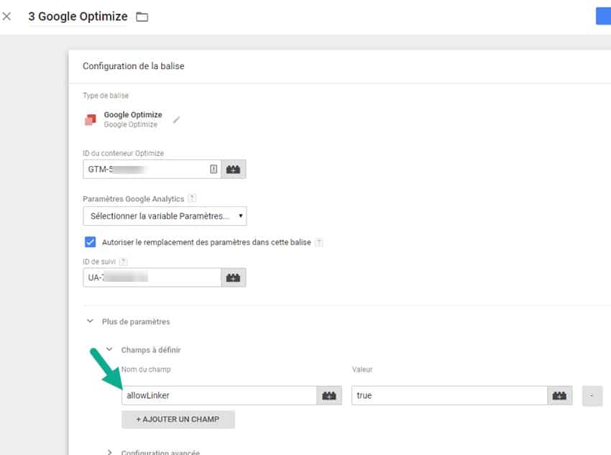Click the info icon inside container ID field

[213, 169]
